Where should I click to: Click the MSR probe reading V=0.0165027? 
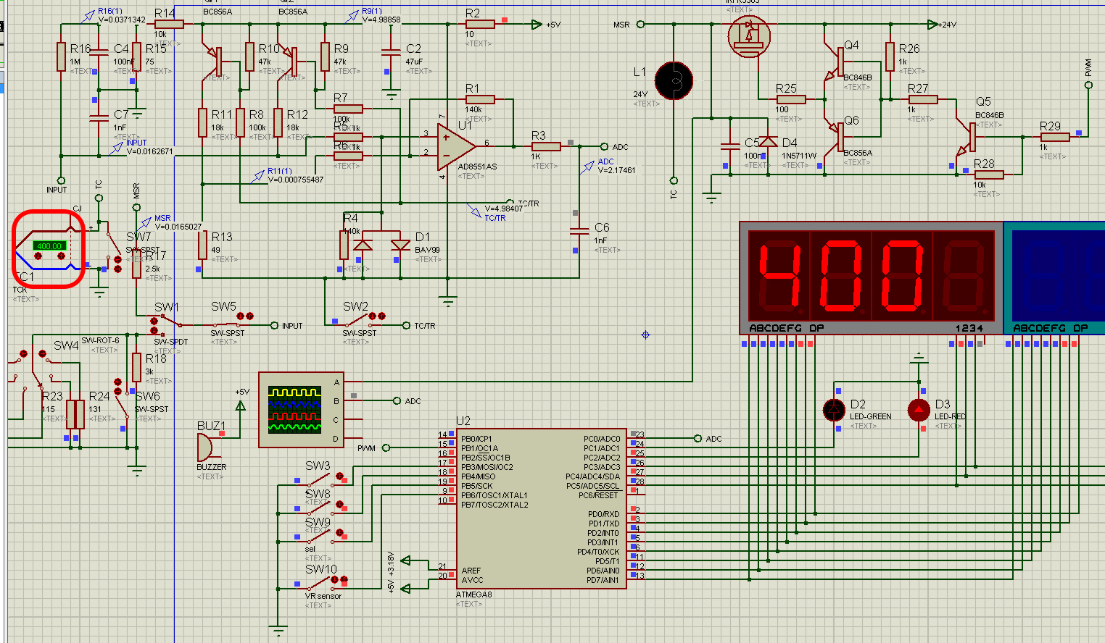169,222
